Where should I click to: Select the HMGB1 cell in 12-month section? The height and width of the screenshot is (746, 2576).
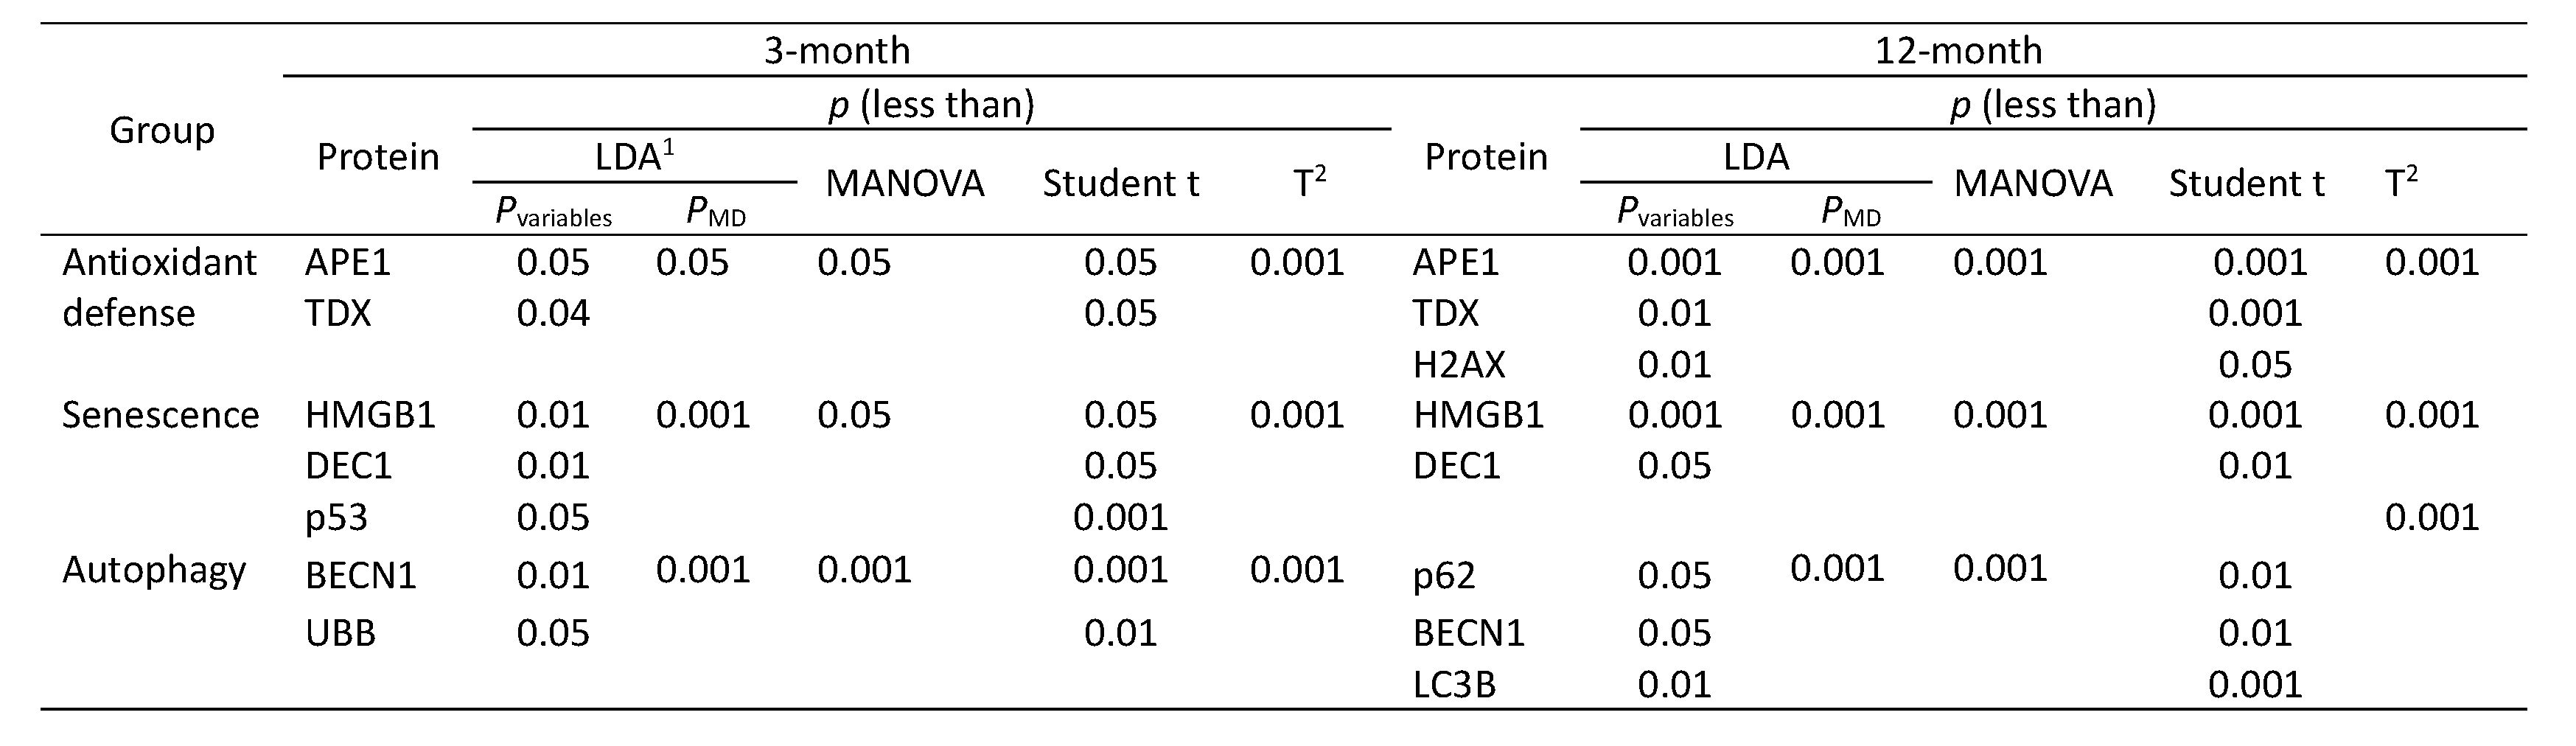pyautogui.click(x=1478, y=415)
